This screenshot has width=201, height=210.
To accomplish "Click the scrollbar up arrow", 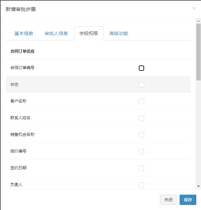I will pos(198,21).
